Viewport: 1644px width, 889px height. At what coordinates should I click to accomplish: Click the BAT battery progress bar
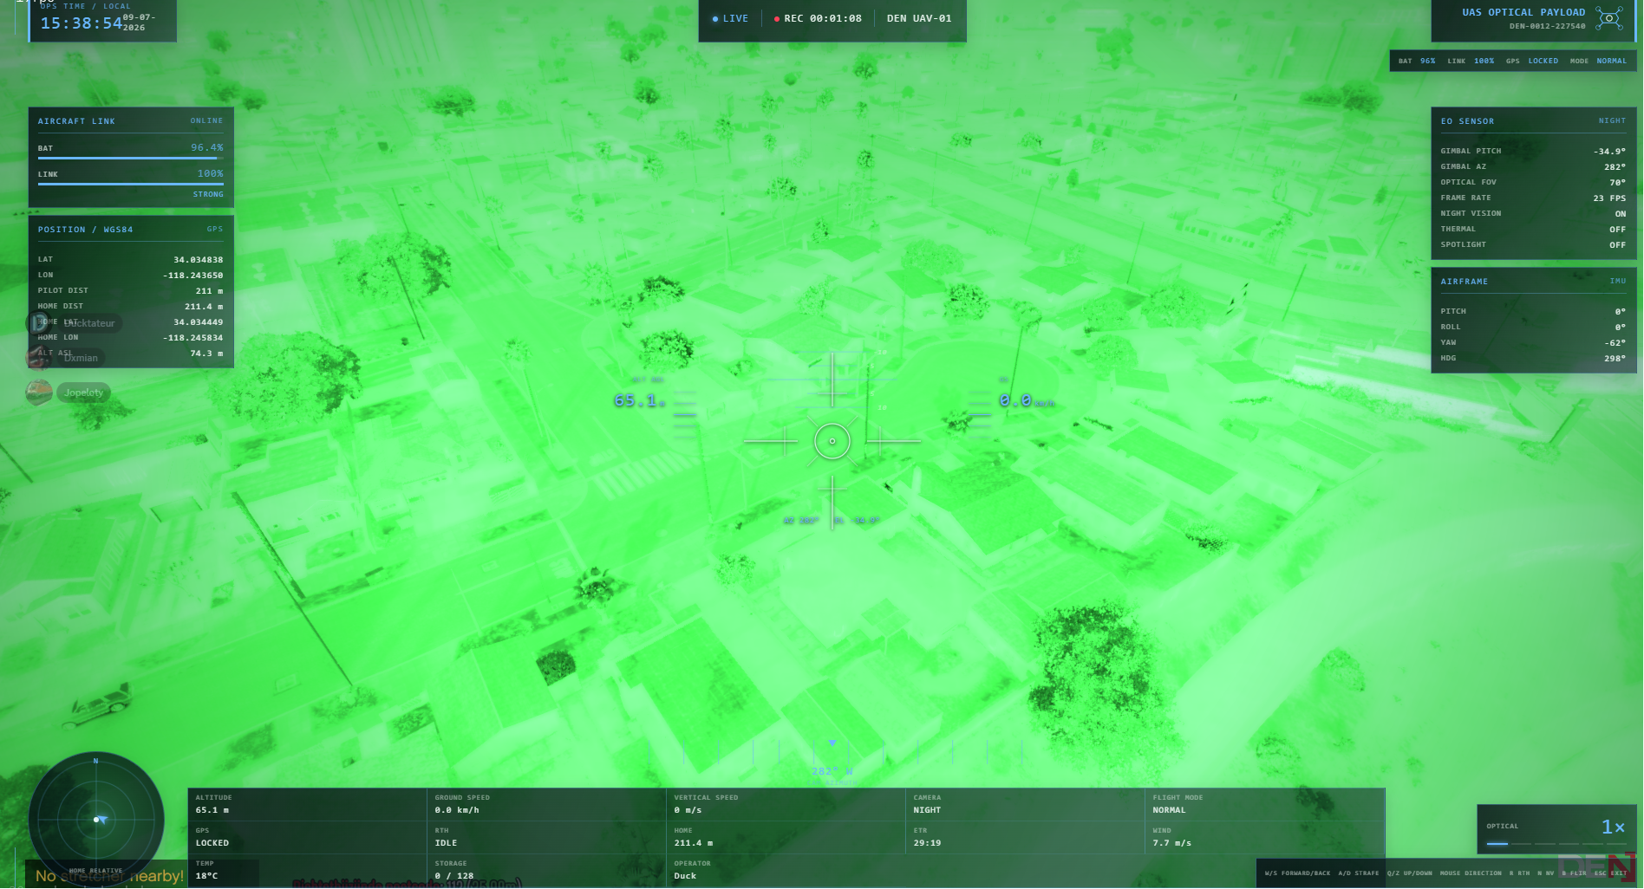point(130,159)
